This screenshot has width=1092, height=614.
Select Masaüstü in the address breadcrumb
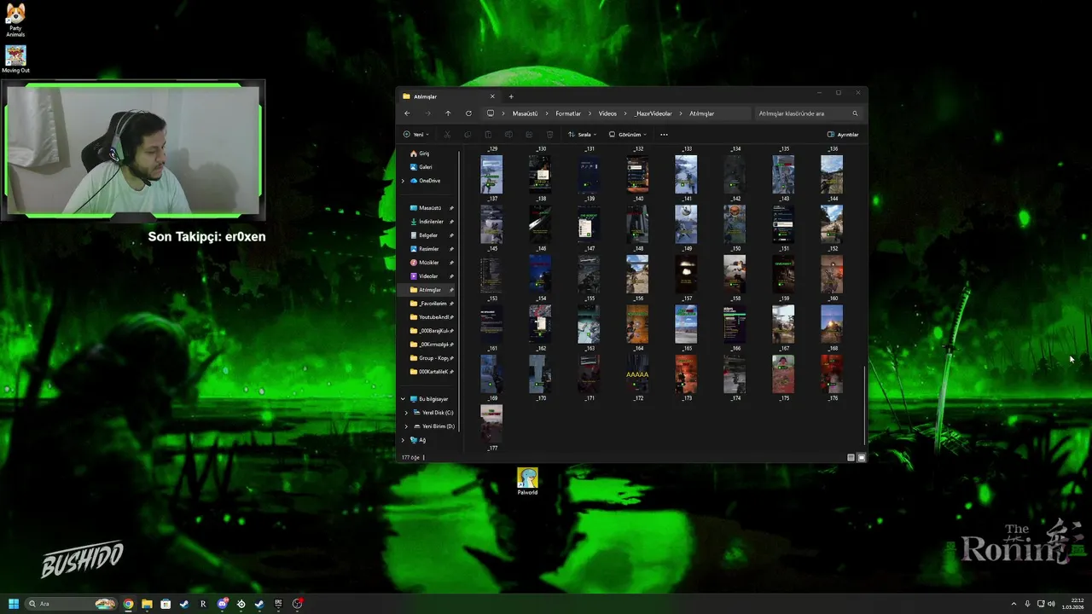coord(525,113)
